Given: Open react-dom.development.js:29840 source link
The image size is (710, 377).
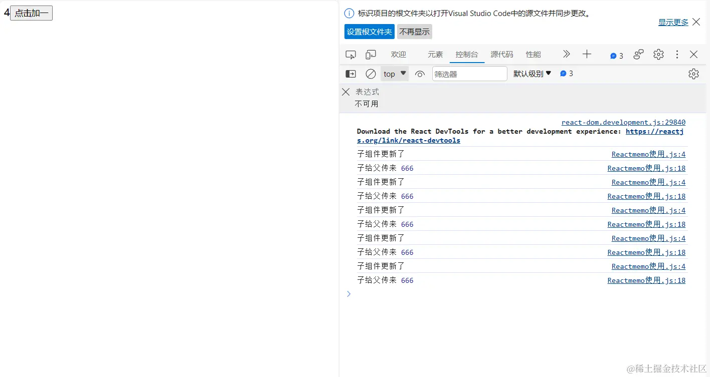Looking at the screenshot, I should [623, 122].
